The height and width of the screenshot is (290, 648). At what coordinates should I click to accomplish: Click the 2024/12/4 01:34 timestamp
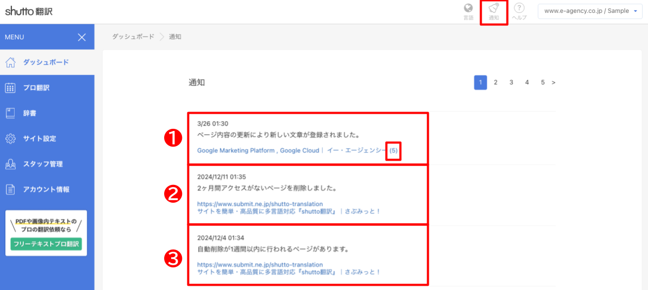pos(220,238)
